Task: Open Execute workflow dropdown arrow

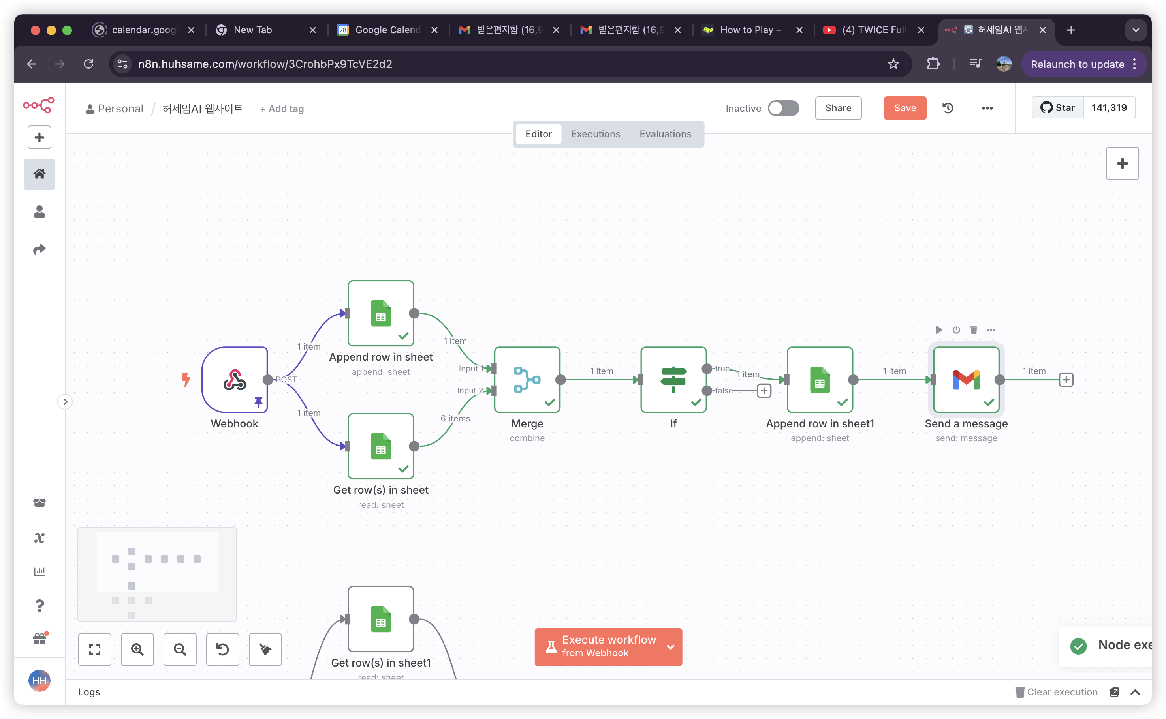Action: pyautogui.click(x=670, y=647)
